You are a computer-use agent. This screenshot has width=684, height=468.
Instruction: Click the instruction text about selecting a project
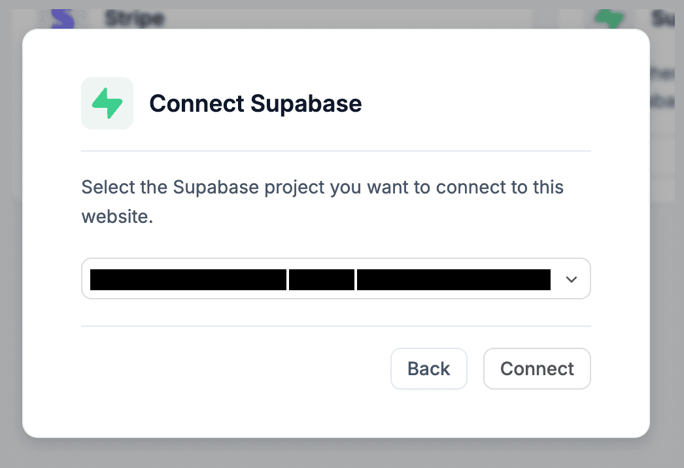(x=322, y=201)
